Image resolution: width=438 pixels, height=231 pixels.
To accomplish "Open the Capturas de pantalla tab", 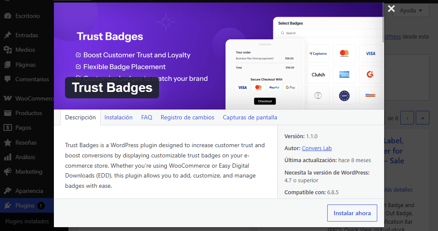I will point(250,117).
